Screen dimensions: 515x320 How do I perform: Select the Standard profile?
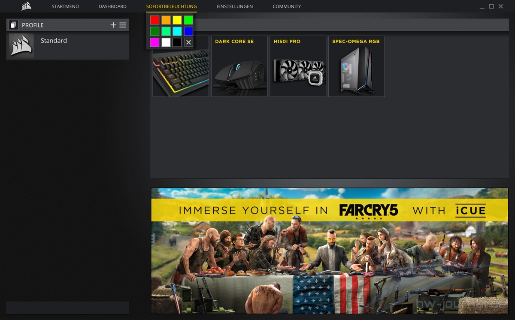[x=68, y=45]
